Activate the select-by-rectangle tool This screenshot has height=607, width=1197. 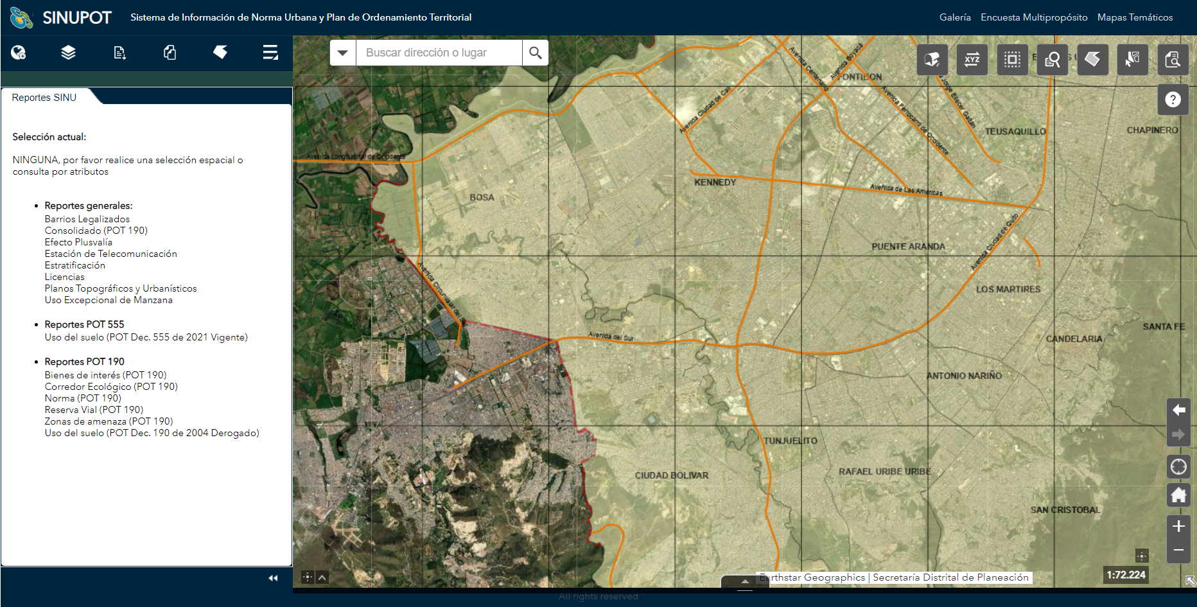tap(1012, 60)
